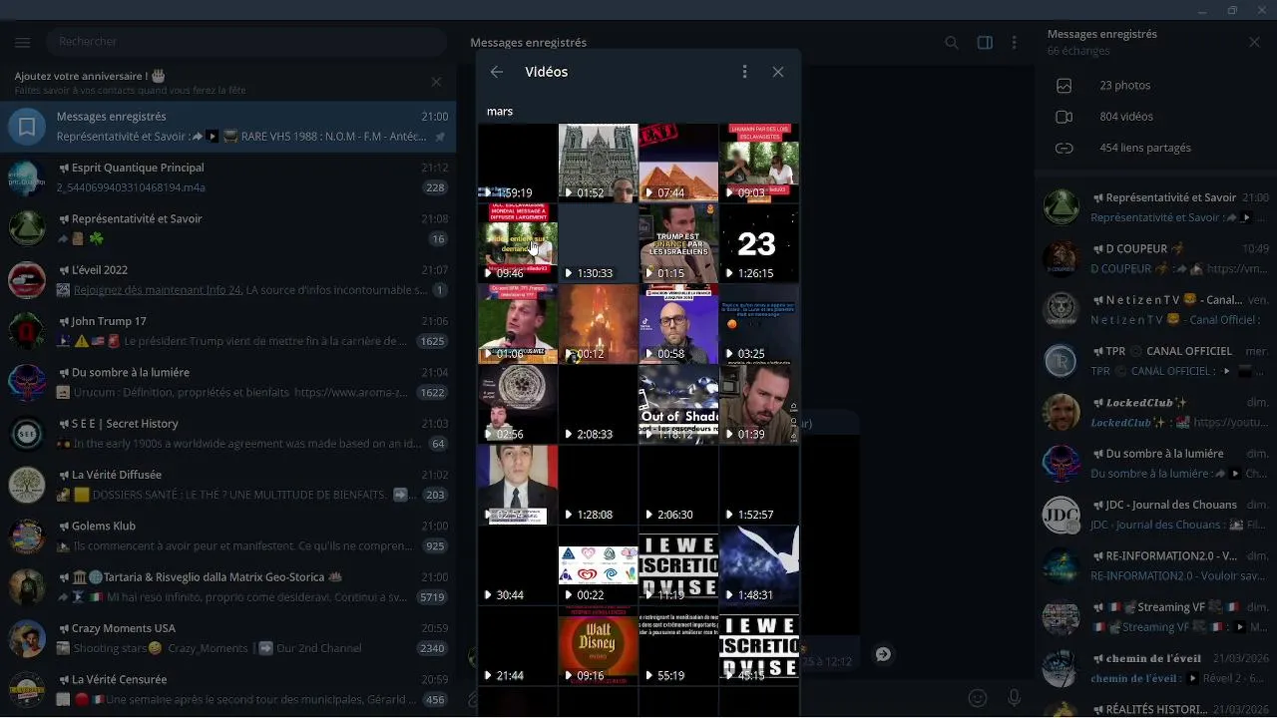Open the hamburger main menu
Viewport: 1277px width, 718px height.
(x=23, y=42)
